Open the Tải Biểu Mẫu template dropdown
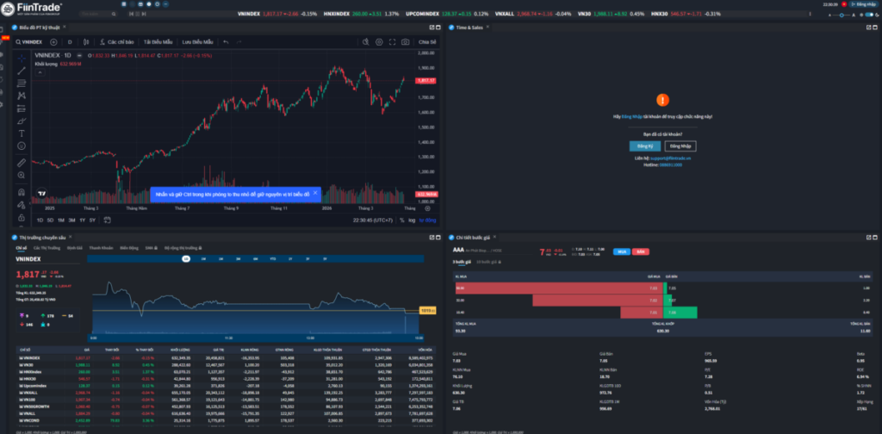The height and width of the screenshot is (434, 882). point(158,41)
